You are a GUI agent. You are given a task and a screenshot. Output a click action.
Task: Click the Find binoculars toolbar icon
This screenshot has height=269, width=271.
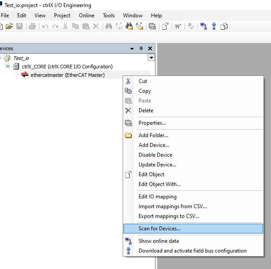pos(108,26)
